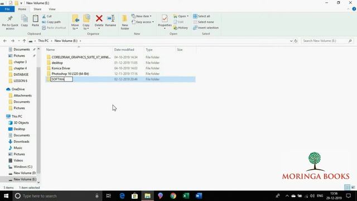Open LESSON 6 in navigation pane
The width and height of the screenshot is (357, 201).
[20, 80]
